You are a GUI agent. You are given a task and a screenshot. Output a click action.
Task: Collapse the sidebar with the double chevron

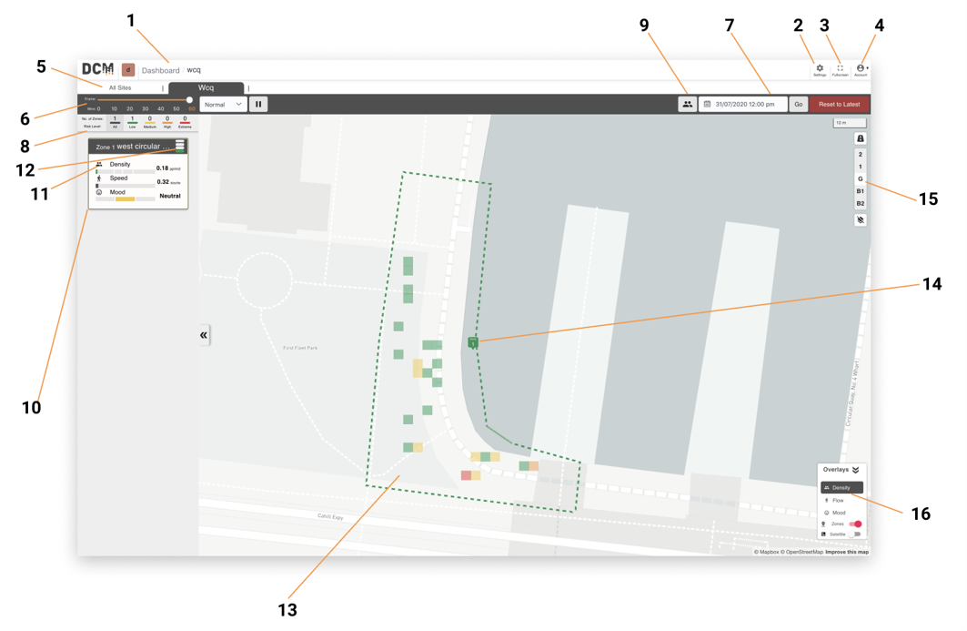204,335
